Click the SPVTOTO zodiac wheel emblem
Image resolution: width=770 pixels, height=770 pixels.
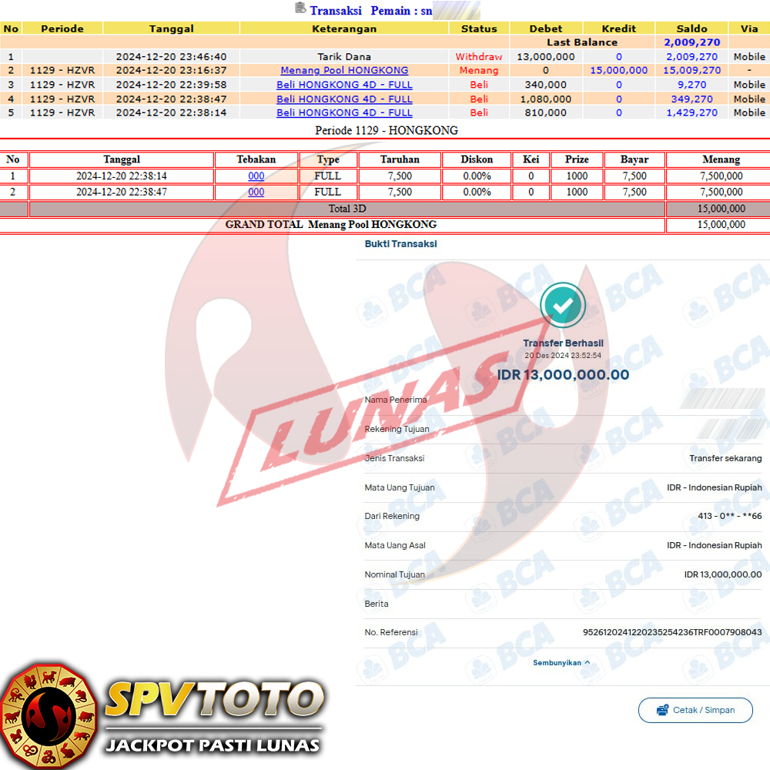point(49,716)
